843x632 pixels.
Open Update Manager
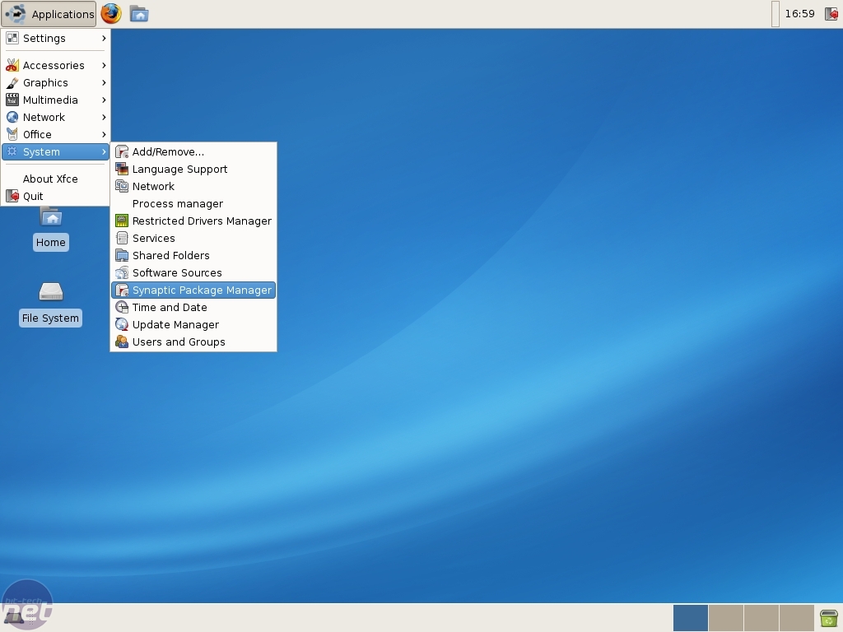click(193, 324)
